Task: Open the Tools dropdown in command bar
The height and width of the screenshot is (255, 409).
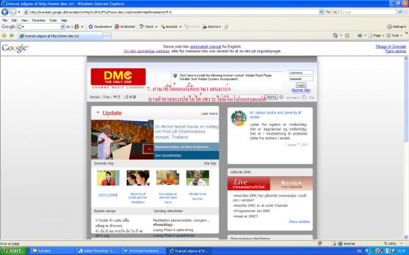Action: pyautogui.click(x=393, y=35)
